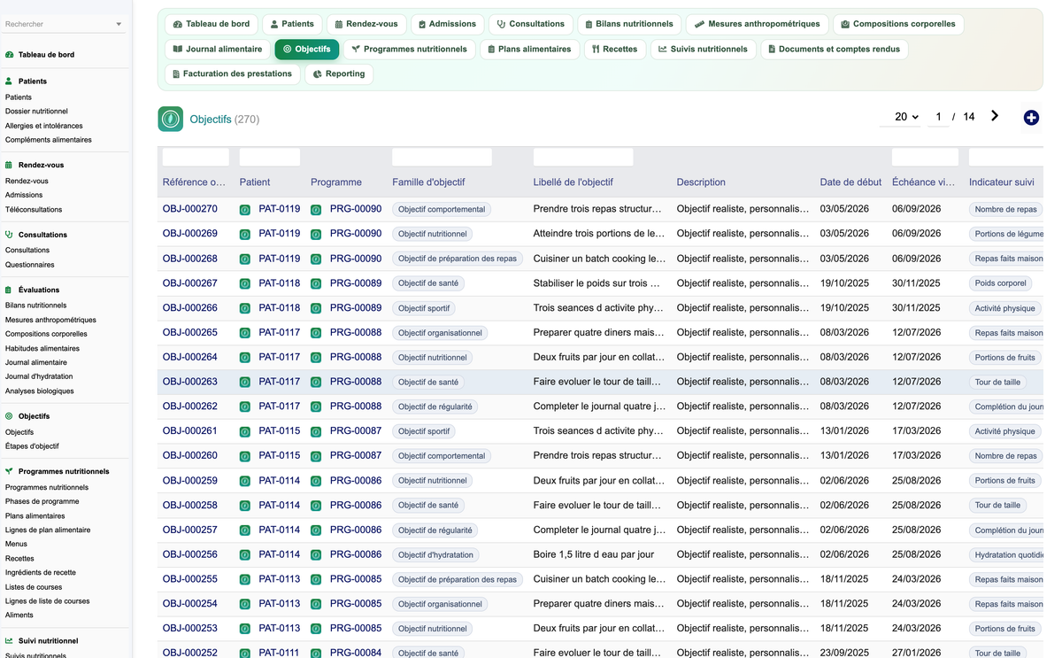Open Reporting tab
This screenshot has height=658, width=1062.
click(339, 74)
